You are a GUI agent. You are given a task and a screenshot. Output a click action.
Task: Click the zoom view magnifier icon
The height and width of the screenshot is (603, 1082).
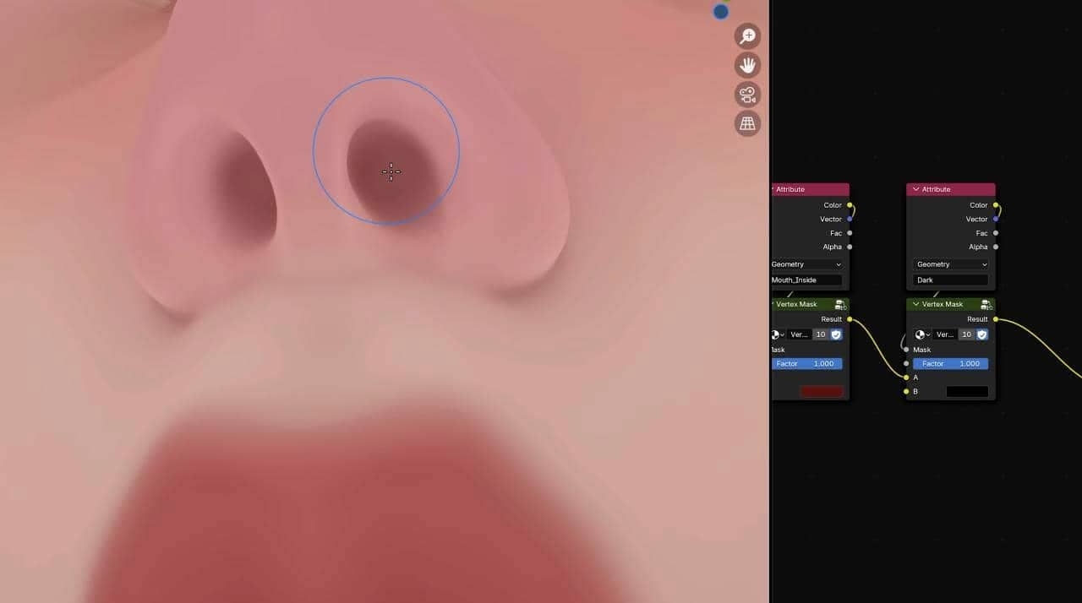(x=747, y=36)
